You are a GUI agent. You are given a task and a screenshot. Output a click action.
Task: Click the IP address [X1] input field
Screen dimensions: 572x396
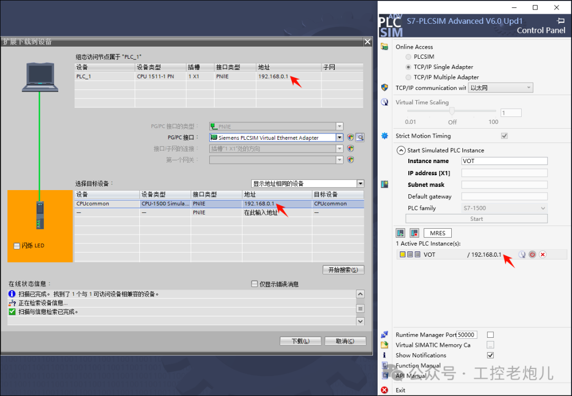505,173
